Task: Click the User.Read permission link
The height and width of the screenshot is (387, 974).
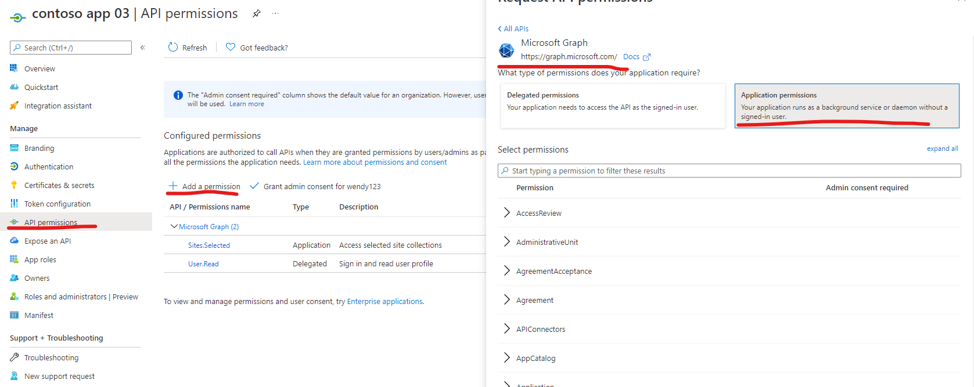Action: (203, 264)
